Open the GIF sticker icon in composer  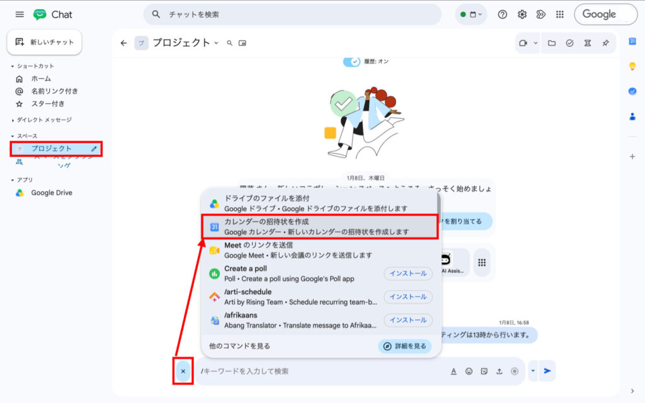click(484, 372)
